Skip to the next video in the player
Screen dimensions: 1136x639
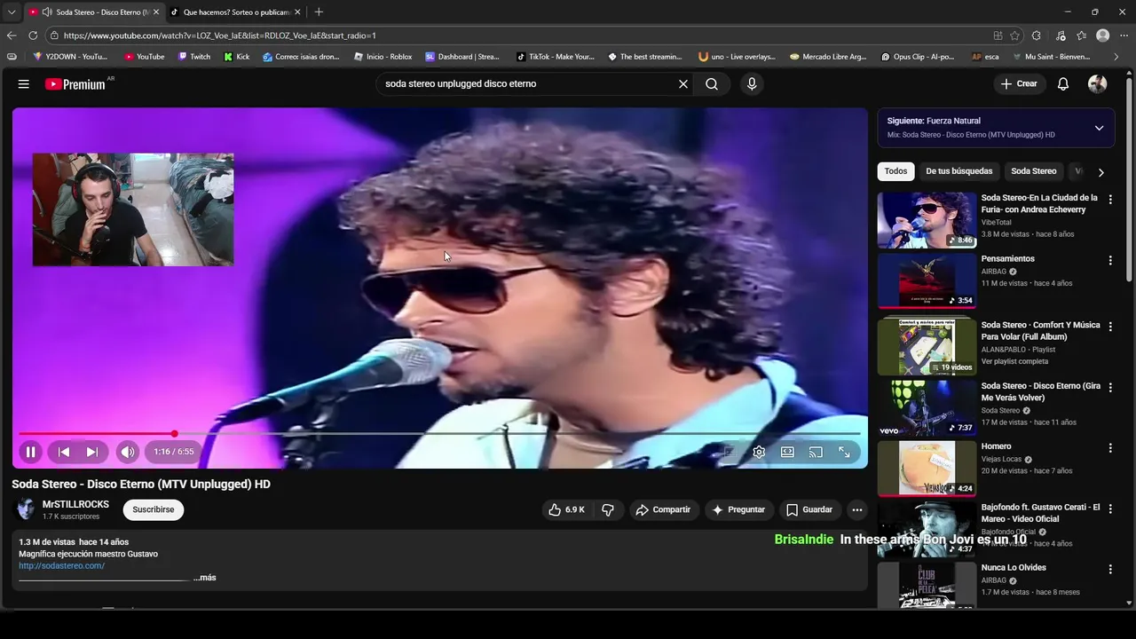coord(91,452)
